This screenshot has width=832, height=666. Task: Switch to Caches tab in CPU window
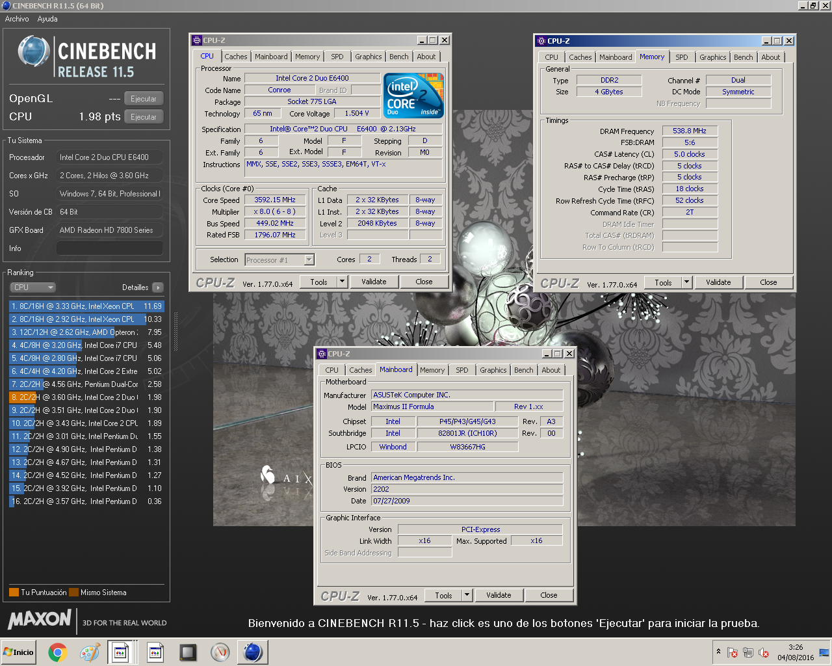pos(236,57)
